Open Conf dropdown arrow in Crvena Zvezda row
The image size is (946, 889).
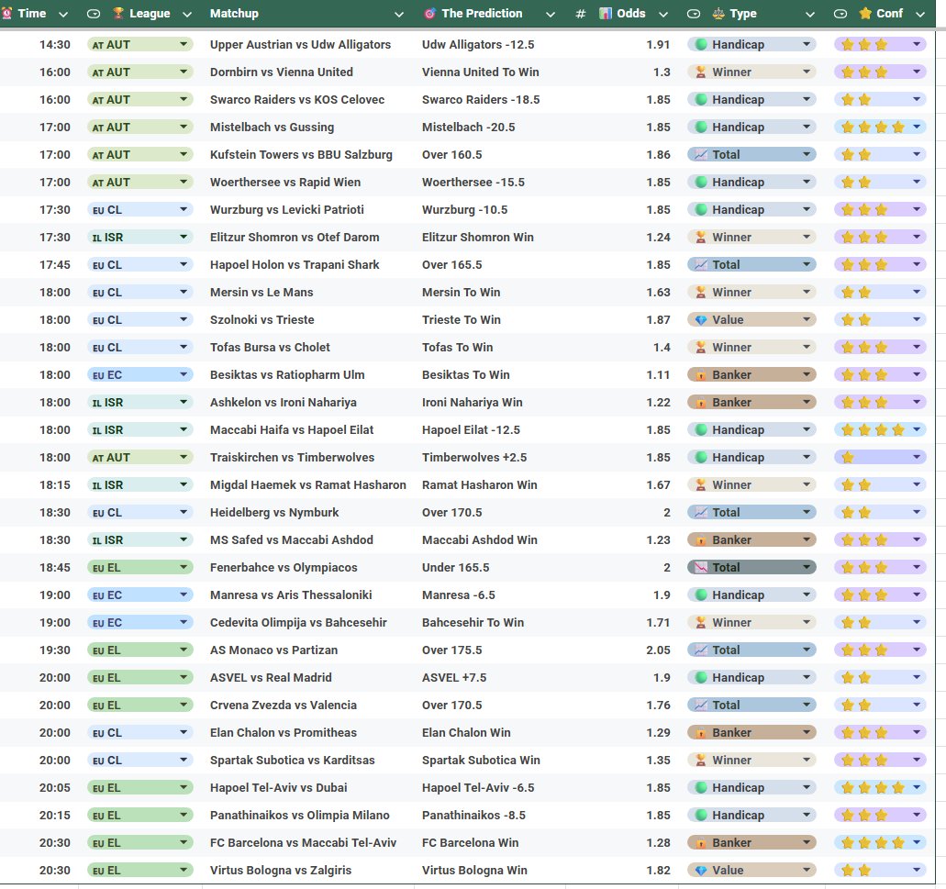pyautogui.click(x=917, y=705)
